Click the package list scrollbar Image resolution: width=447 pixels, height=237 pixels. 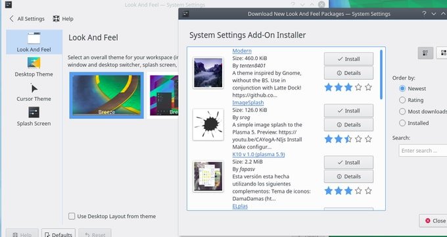coord(381,75)
